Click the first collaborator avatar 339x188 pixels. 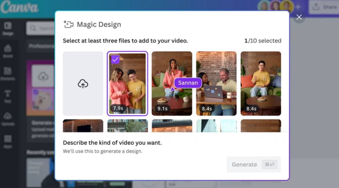[264, 6]
